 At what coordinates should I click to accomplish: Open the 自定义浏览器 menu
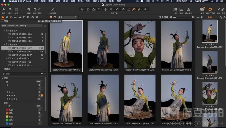point(100,1)
